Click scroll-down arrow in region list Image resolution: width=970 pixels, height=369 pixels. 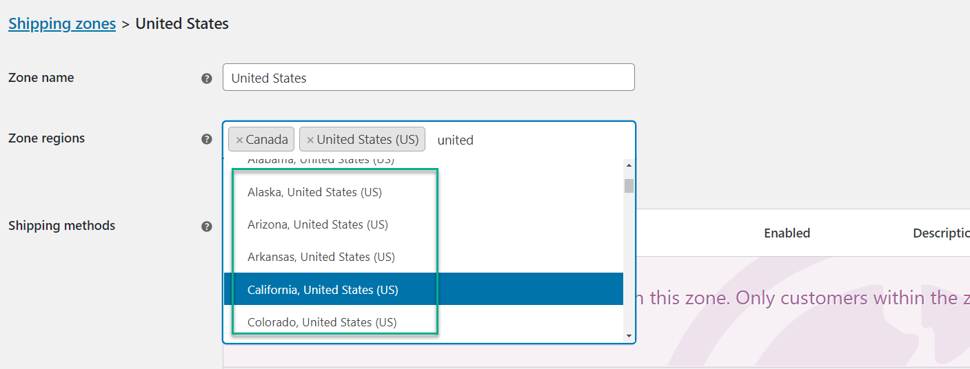(x=629, y=335)
